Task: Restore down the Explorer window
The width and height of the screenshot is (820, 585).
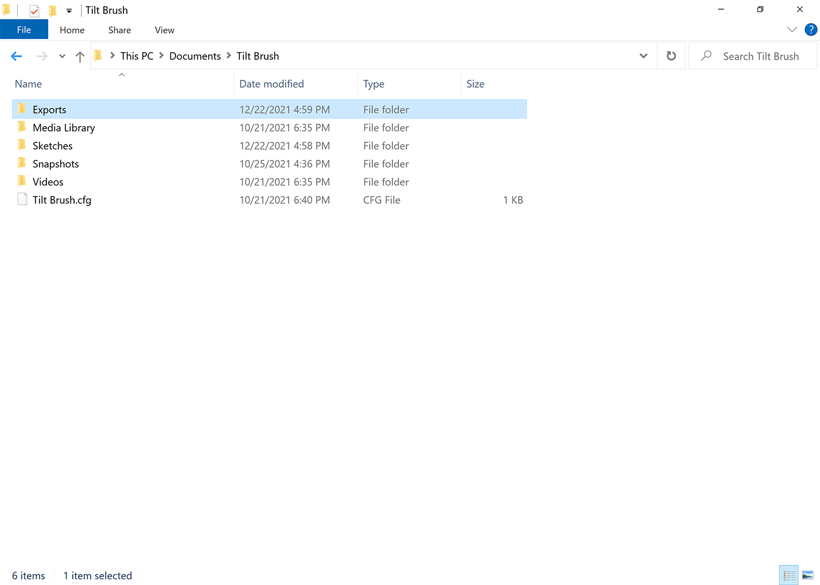Action: click(x=760, y=10)
